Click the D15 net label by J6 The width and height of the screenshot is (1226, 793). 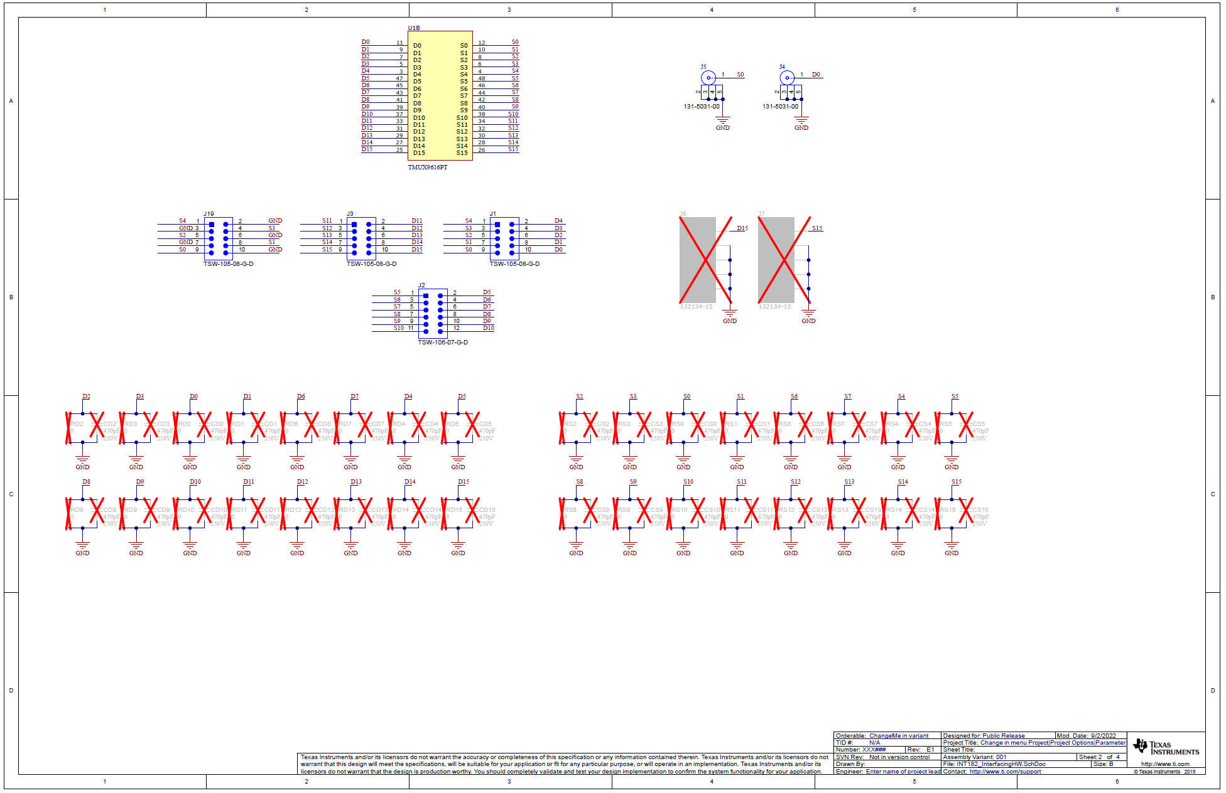click(742, 228)
